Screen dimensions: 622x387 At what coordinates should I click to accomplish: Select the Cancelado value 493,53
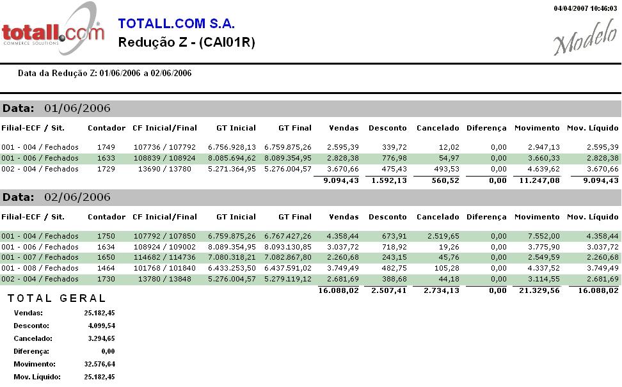pos(447,169)
